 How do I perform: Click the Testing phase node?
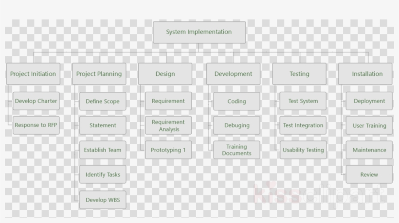pos(299,74)
